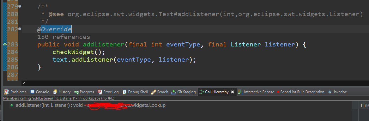
Task: Switch to Debug Shell tab
Action: point(136,92)
